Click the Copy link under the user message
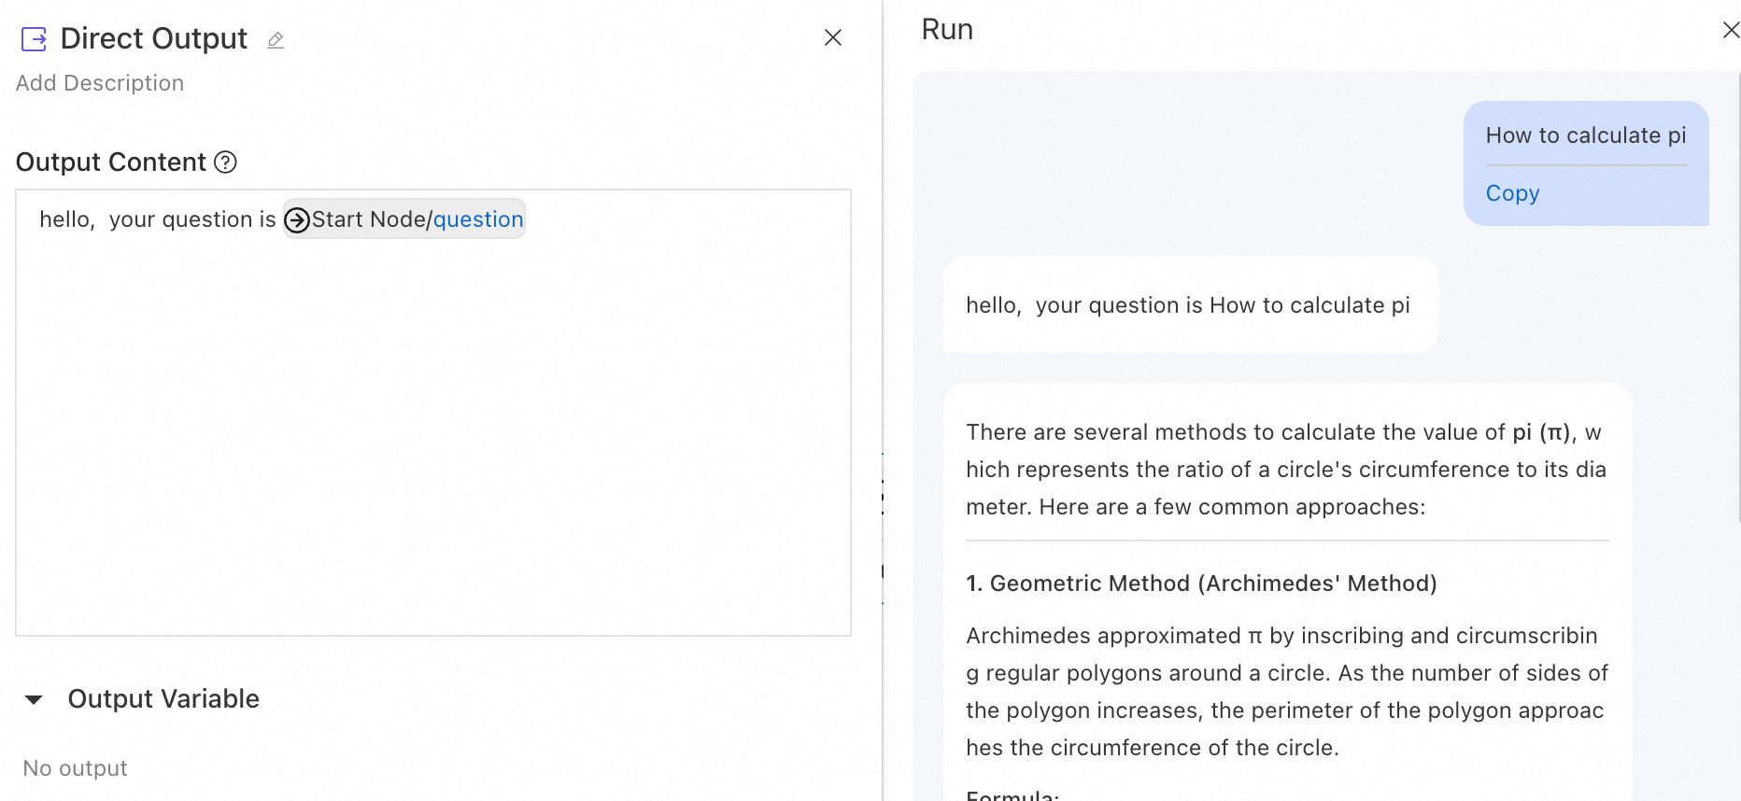Screen dimensions: 1741x801 tap(1512, 193)
